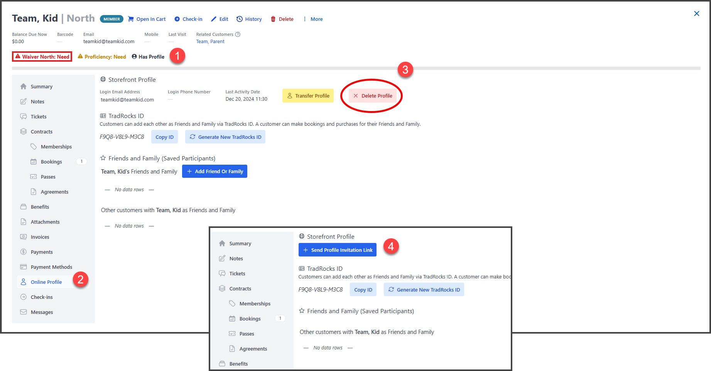
Task: Select Online Profile in the left sidebar
Action: click(46, 282)
